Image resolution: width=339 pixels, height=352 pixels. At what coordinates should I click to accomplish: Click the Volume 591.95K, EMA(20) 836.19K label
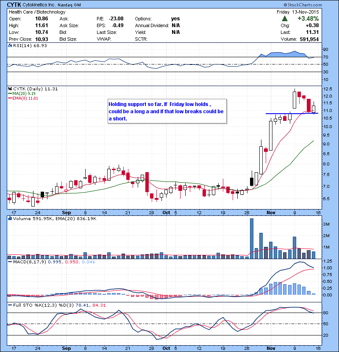(55, 219)
